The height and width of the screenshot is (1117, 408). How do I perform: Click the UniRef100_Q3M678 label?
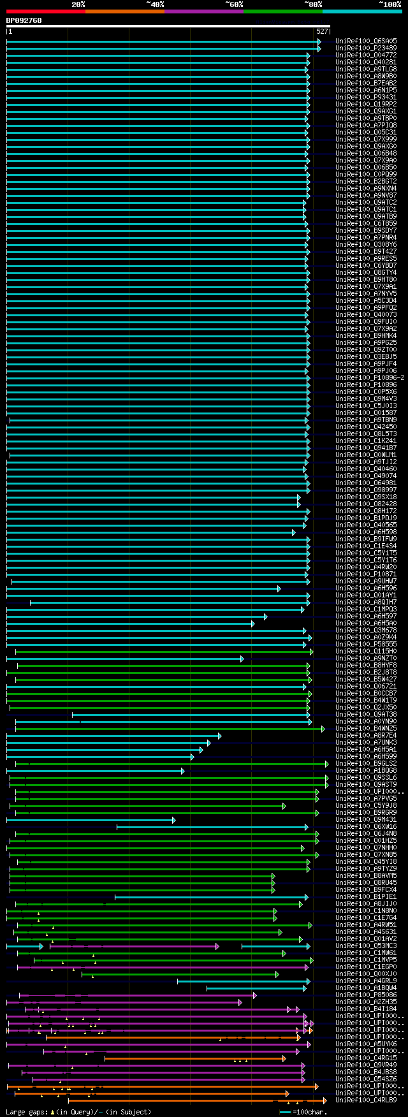[366, 631]
